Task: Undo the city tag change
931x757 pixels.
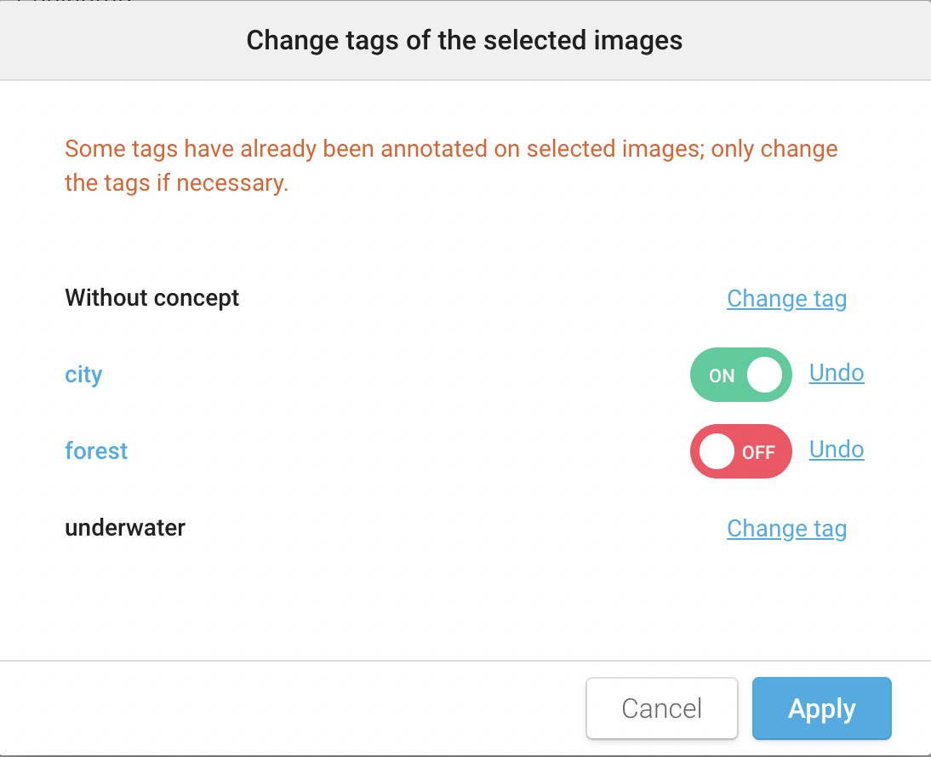Action: (x=837, y=373)
